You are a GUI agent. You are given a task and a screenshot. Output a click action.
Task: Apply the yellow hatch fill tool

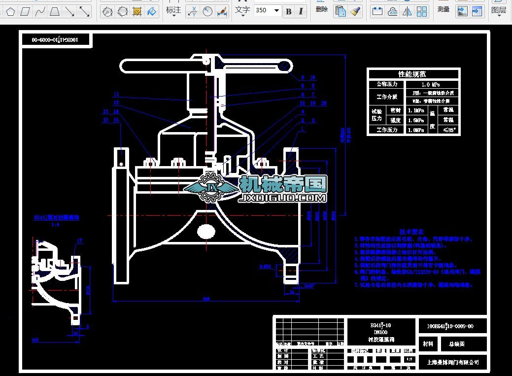point(137,12)
